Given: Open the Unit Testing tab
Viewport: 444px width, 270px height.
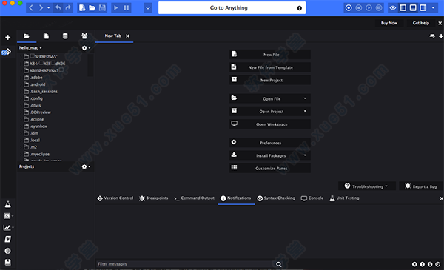Looking at the screenshot, I should click(344, 198).
